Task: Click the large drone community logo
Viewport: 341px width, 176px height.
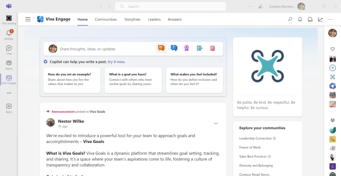Action: click(267, 66)
